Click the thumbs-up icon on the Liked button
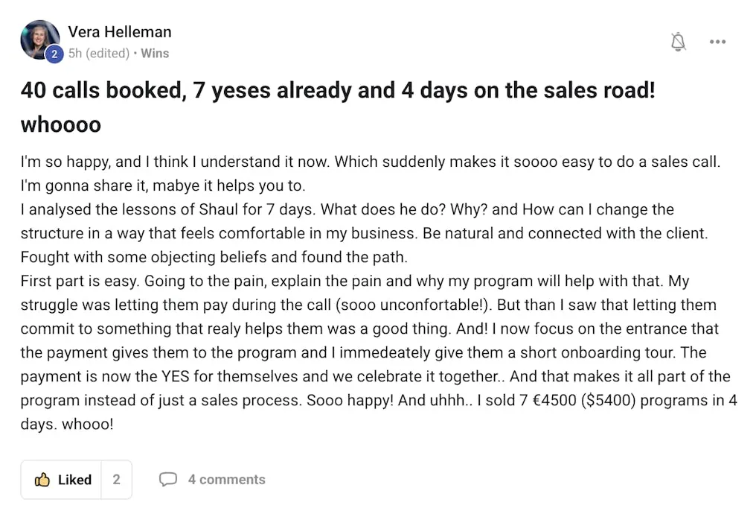 coord(42,480)
